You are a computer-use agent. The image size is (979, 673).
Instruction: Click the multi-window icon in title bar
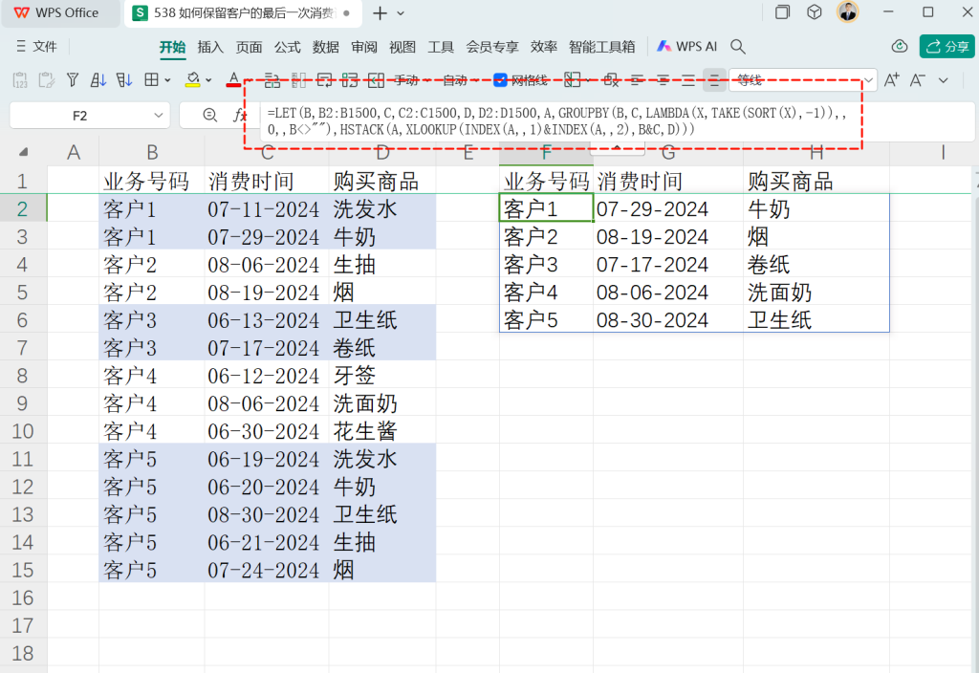pyautogui.click(x=782, y=11)
